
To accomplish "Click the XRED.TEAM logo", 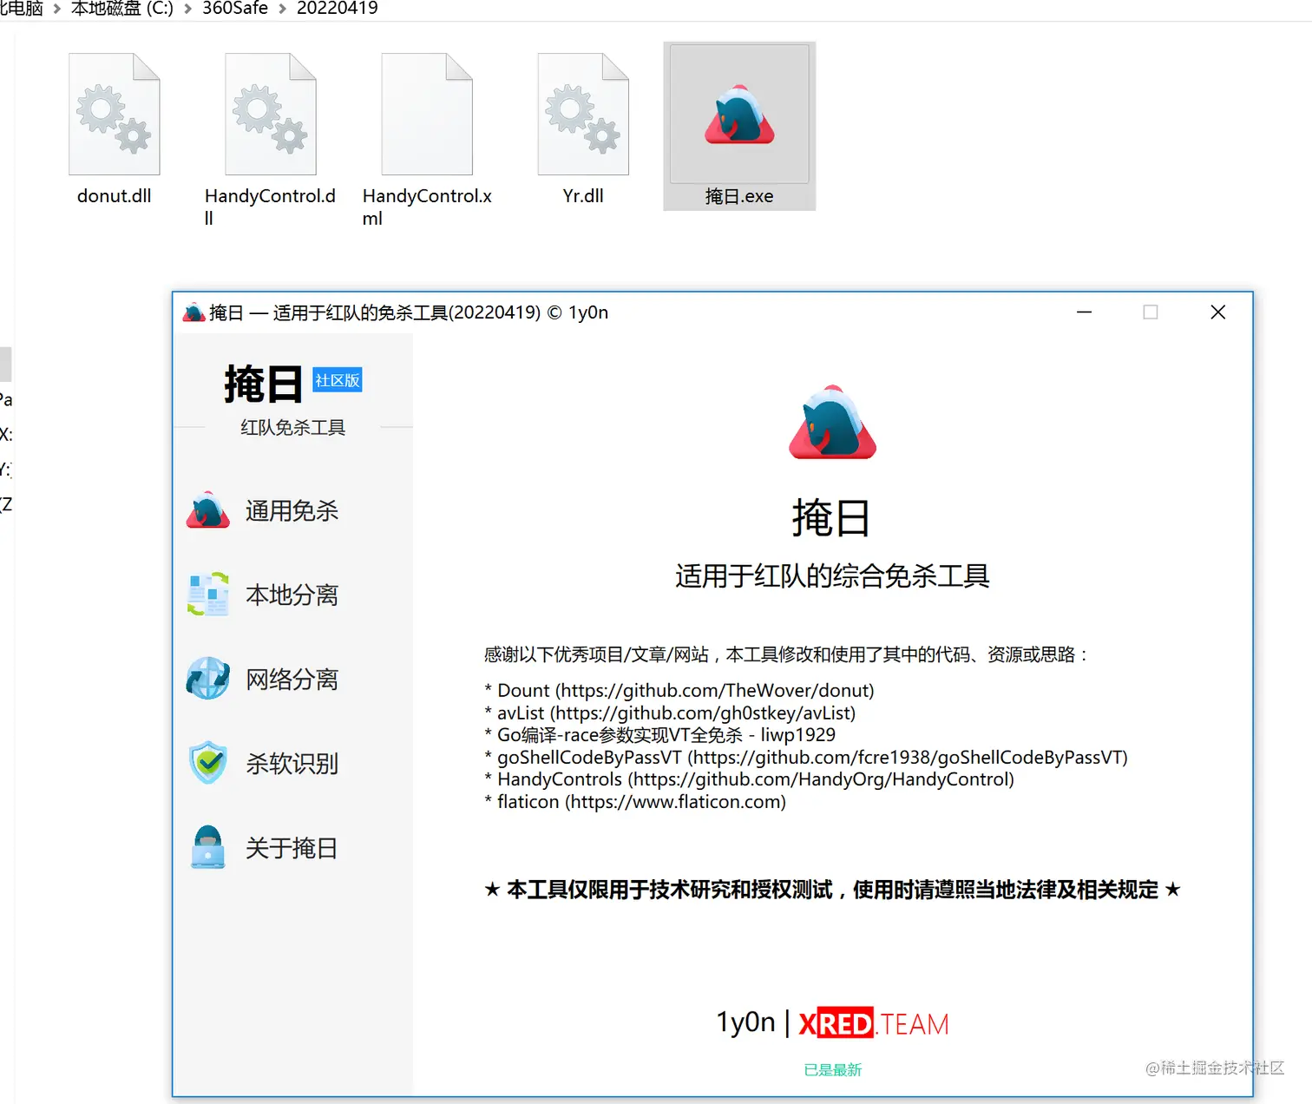I will point(874,1024).
